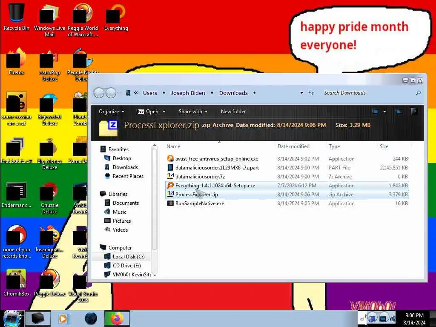The image size is (436, 327).
Task: Toggle the preview pane button
Action: 399,112
